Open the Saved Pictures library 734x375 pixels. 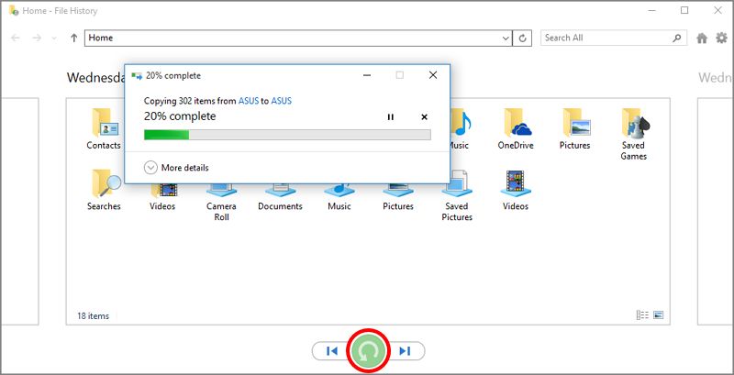tap(457, 196)
